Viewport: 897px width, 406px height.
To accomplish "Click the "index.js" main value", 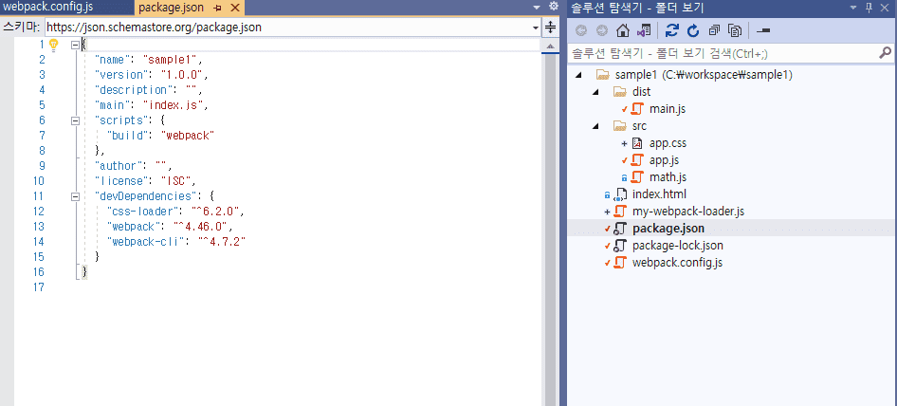I will point(174,104).
